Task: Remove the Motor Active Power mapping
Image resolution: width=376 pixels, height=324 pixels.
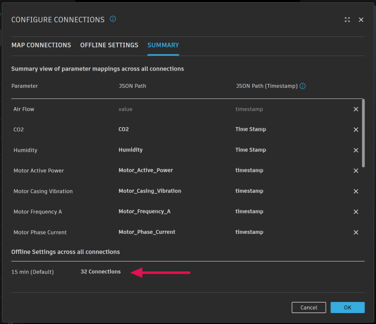Action: [356, 171]
